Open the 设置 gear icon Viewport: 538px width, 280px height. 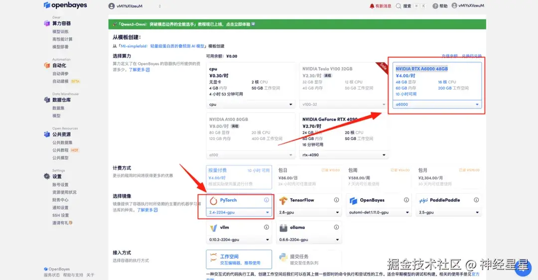click(x=47, y=176)
